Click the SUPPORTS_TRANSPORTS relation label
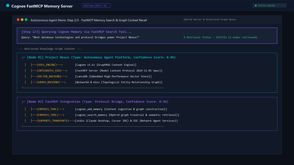This screenshot has width=294, height=165. pos(53,121)
